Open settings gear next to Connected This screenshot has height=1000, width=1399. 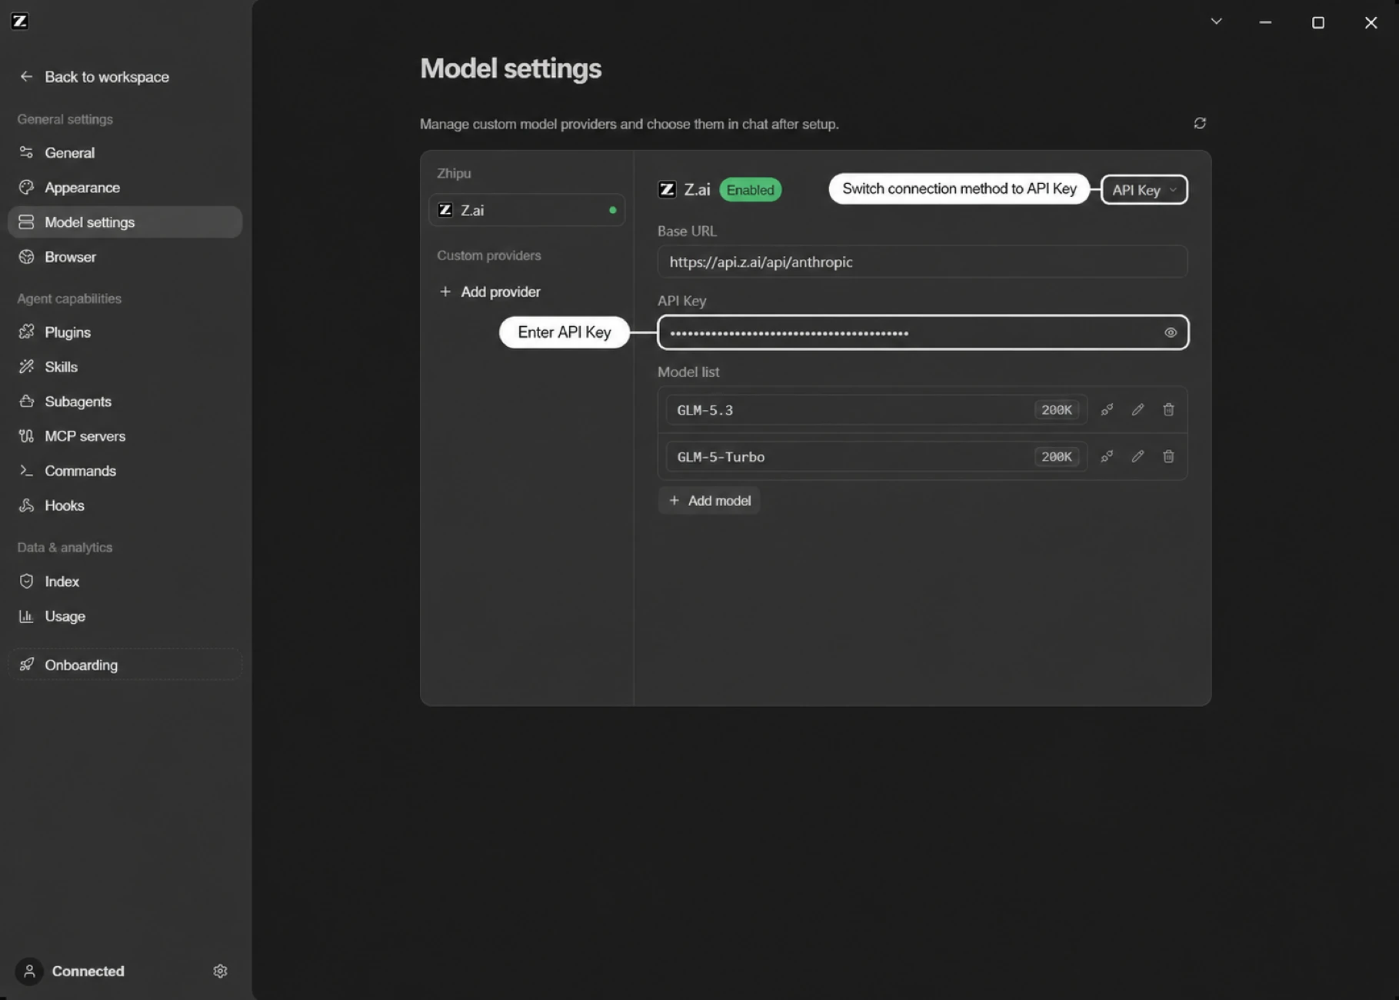click(220, 971)
